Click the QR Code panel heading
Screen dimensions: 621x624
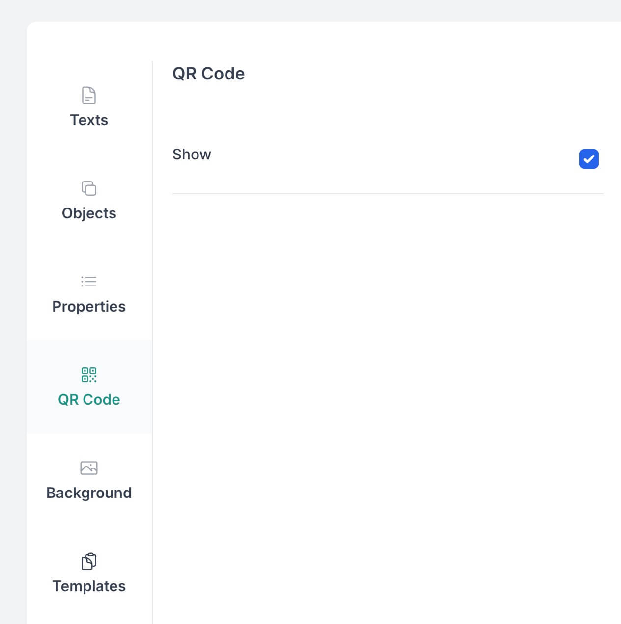(208, 74)
